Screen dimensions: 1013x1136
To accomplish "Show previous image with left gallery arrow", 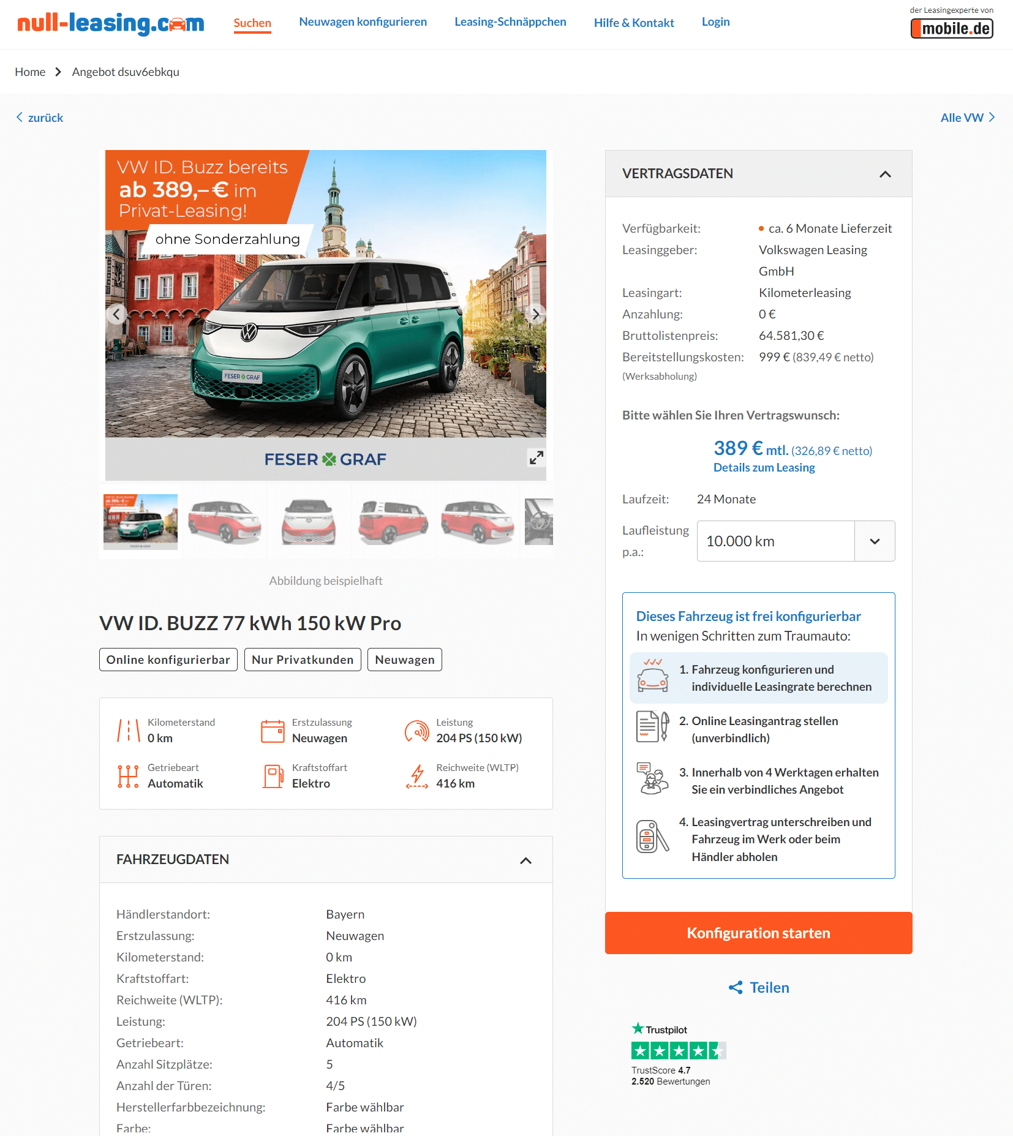I will 116,314.
